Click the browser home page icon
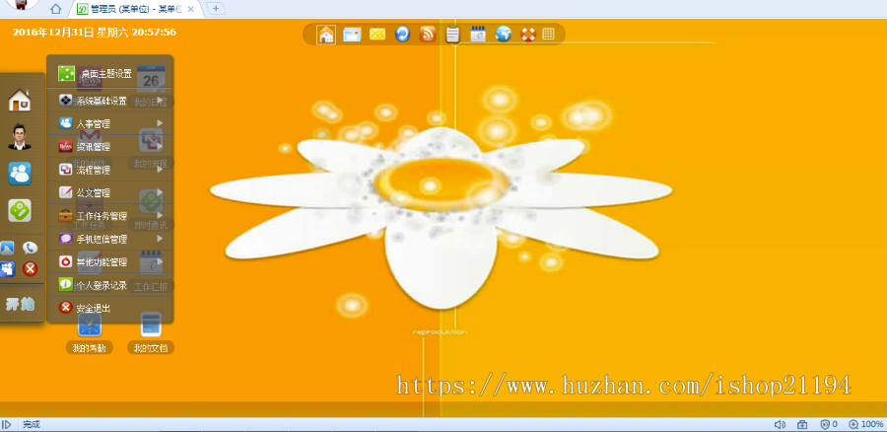Image resolution: width=887 pixels, height=432 pixels. [55, 9]
